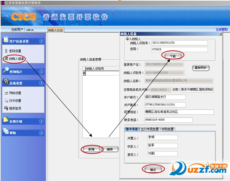Expand the 帮助 section chevron

[x=41, y=133]
